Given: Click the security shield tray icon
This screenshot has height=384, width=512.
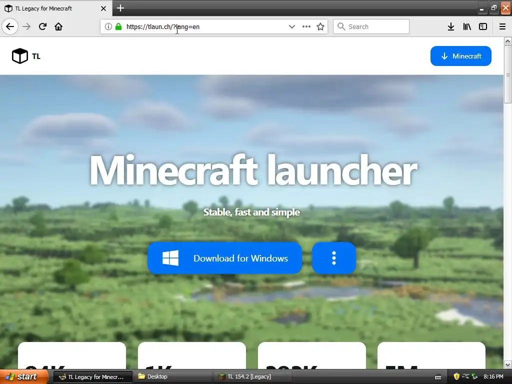Looking at the screenshot, I should (x=456, y=377).
